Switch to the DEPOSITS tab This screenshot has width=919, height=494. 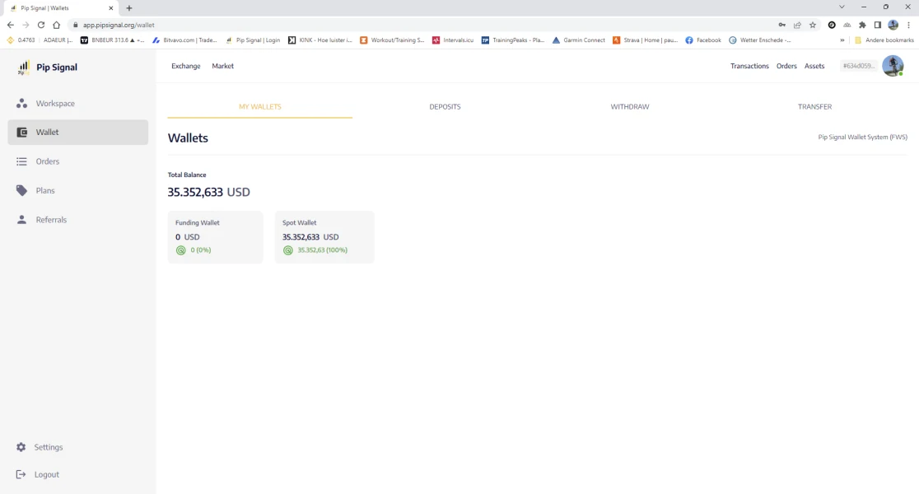pyautogui.click(x=445, y=107)
